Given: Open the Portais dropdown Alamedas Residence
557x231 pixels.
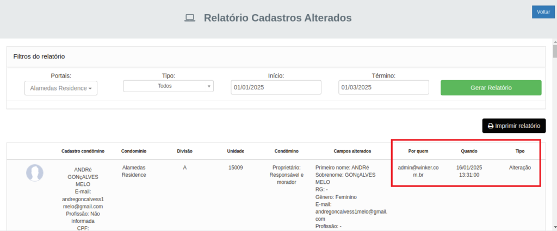Looking at the screenshot, I should pyautogui.click(x=61, y=88).
